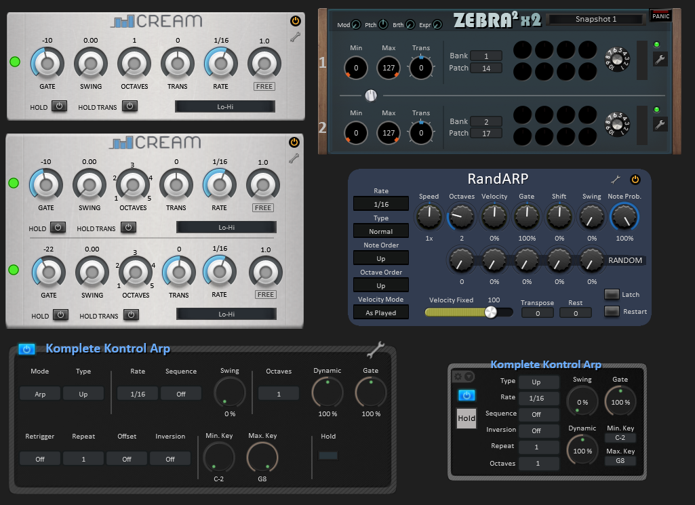Viewport: 695px width, 505px height.
Task: Click RandARP Rest value field
Action: (x=576, y=313)
